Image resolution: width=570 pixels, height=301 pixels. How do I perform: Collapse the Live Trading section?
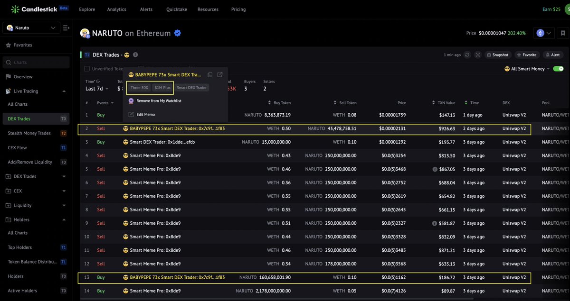(x=64, y=91)
